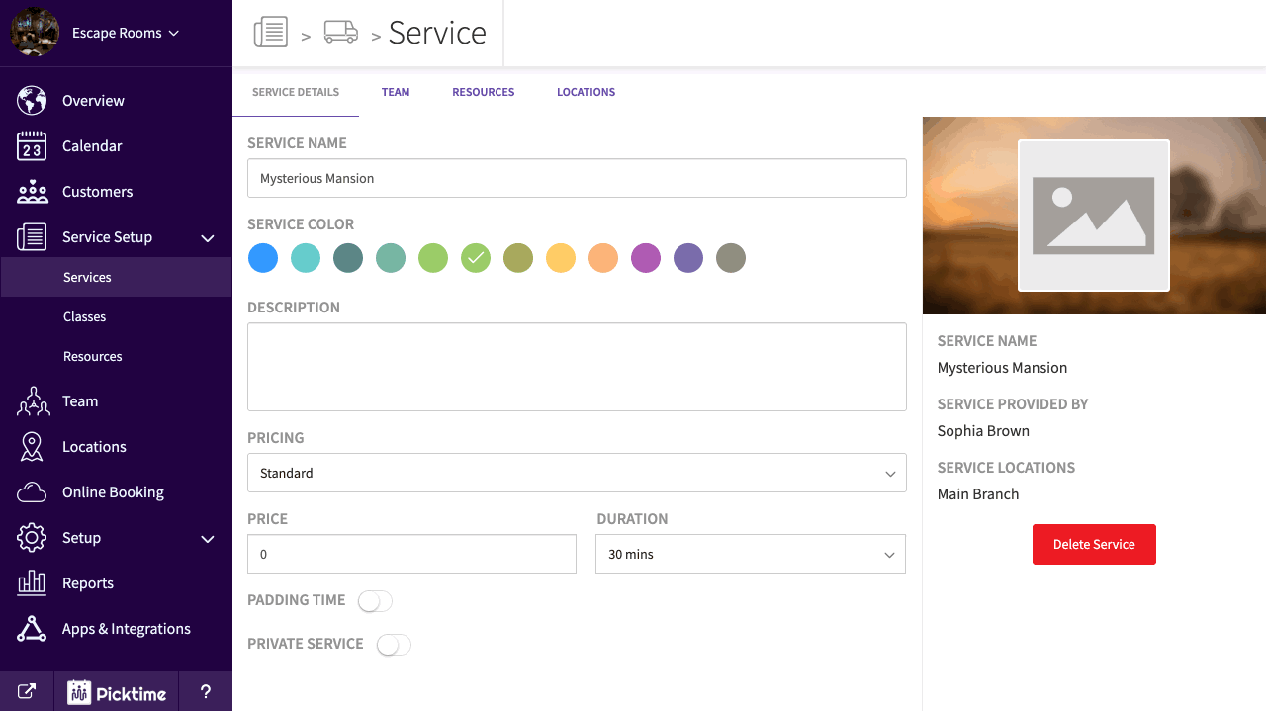Click the truck icon in the breadcrumb
Screen dimensions: 1266x711
coord(341,33)
